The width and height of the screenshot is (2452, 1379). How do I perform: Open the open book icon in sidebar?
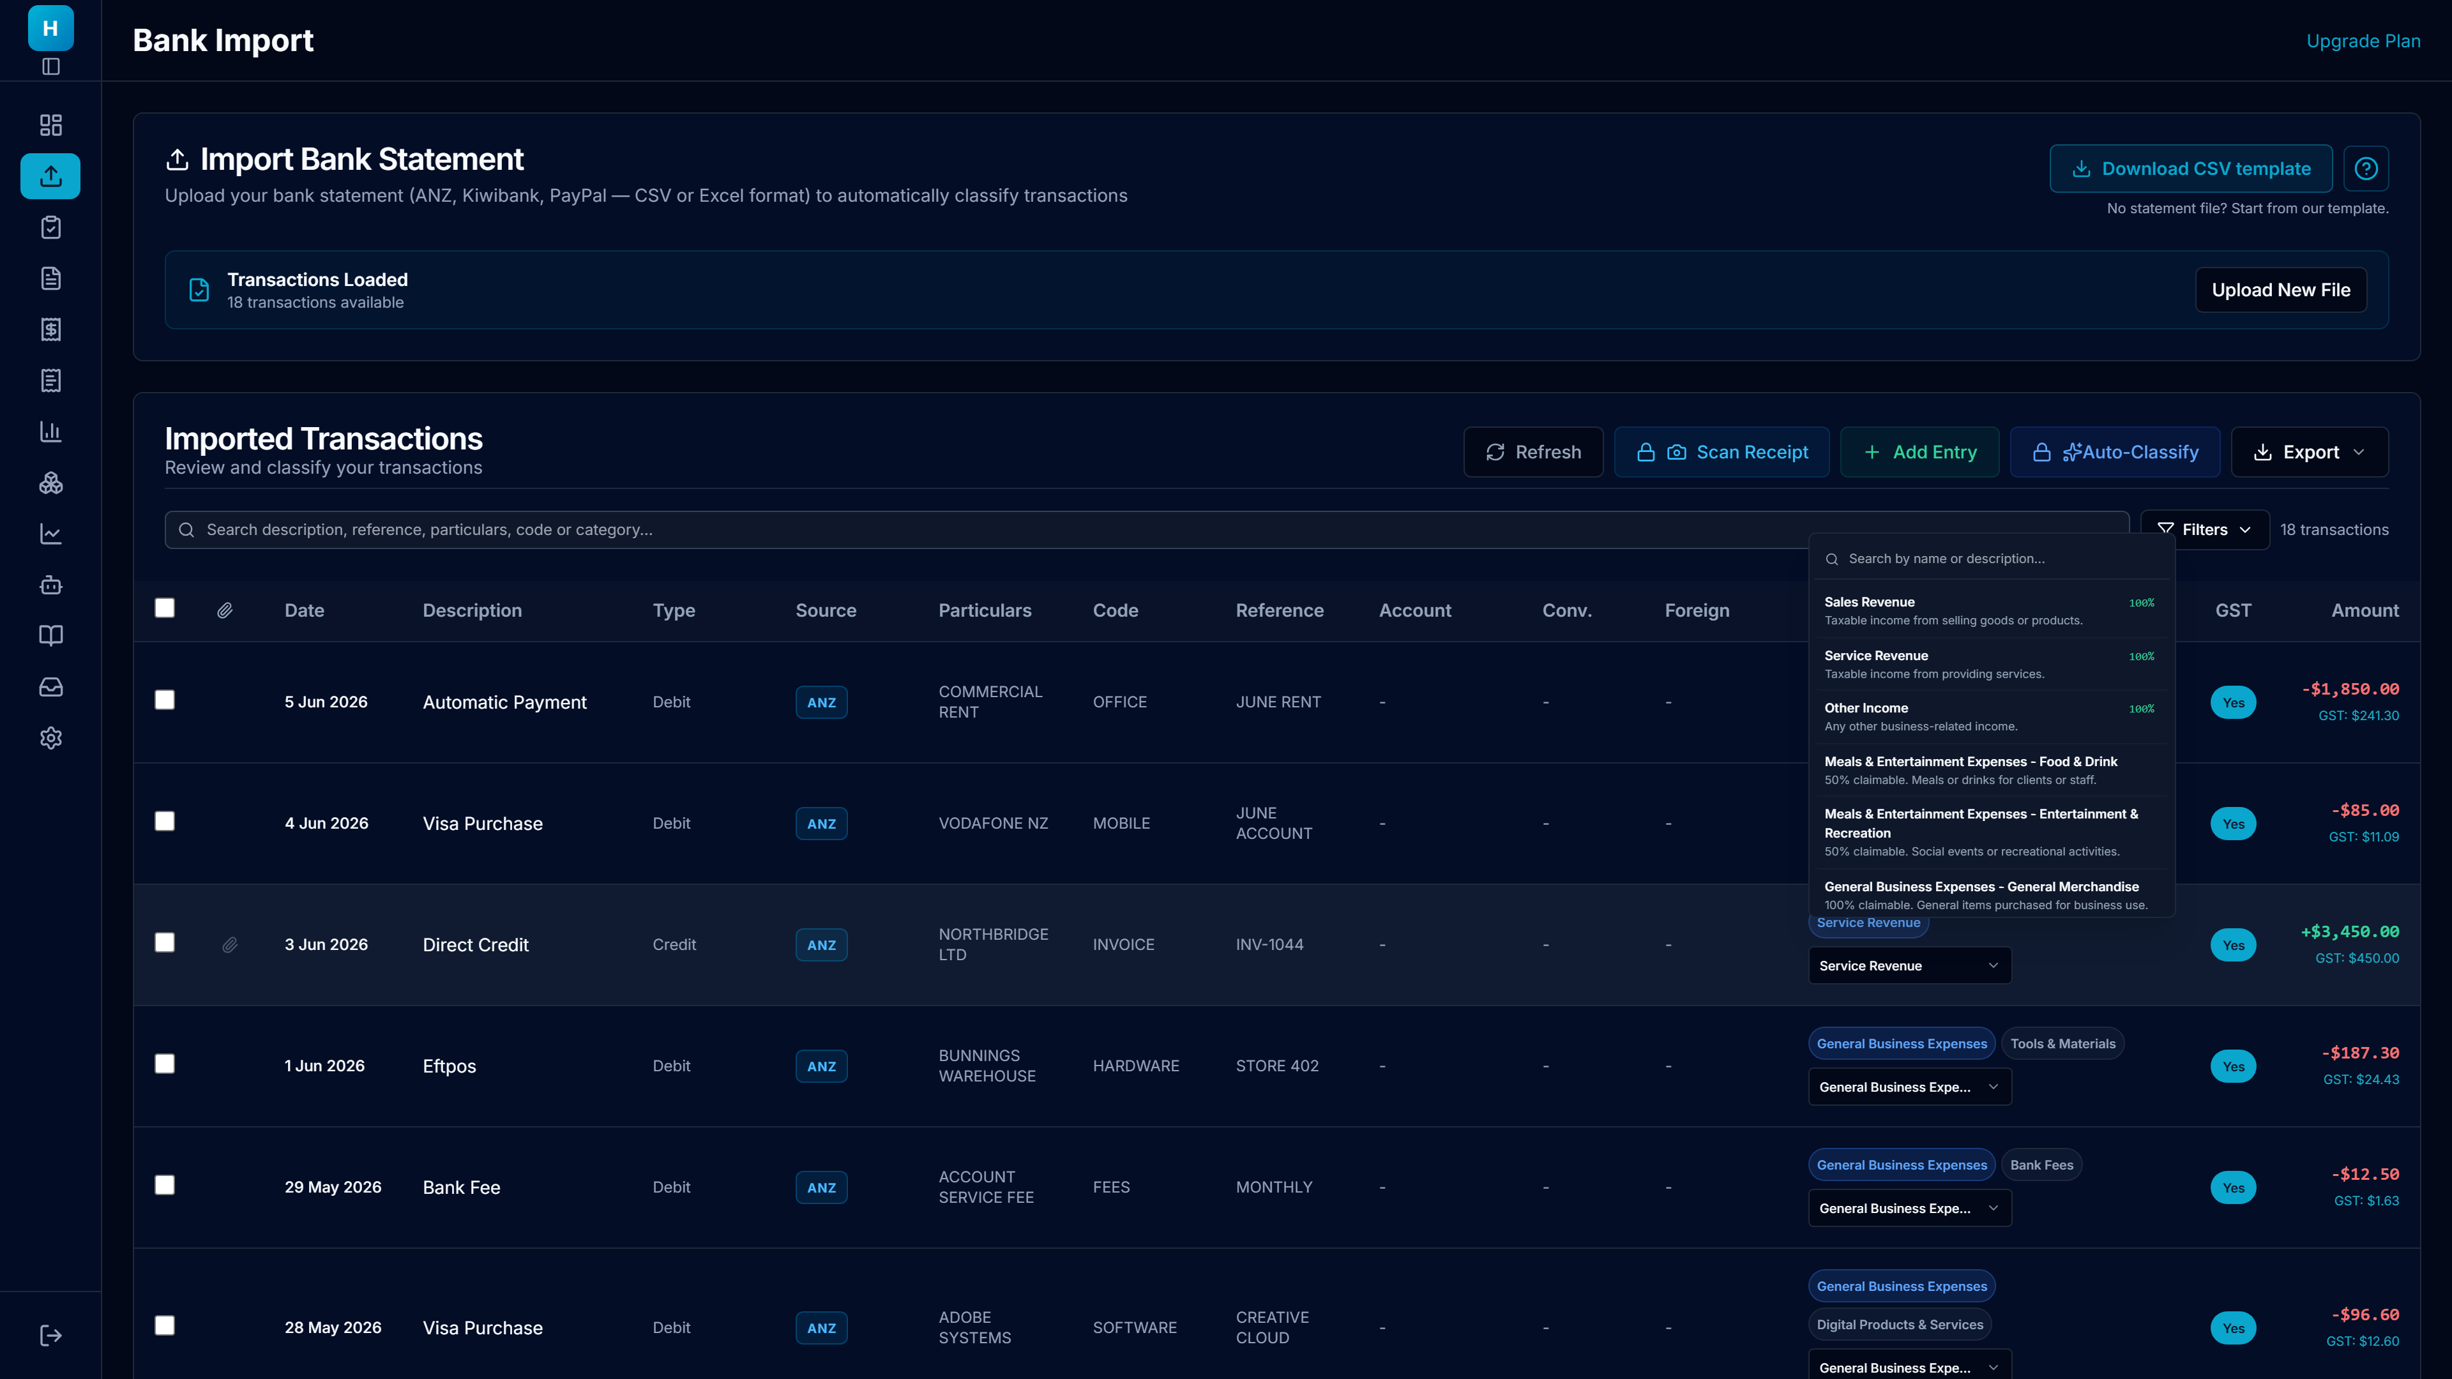coord(50,636)
